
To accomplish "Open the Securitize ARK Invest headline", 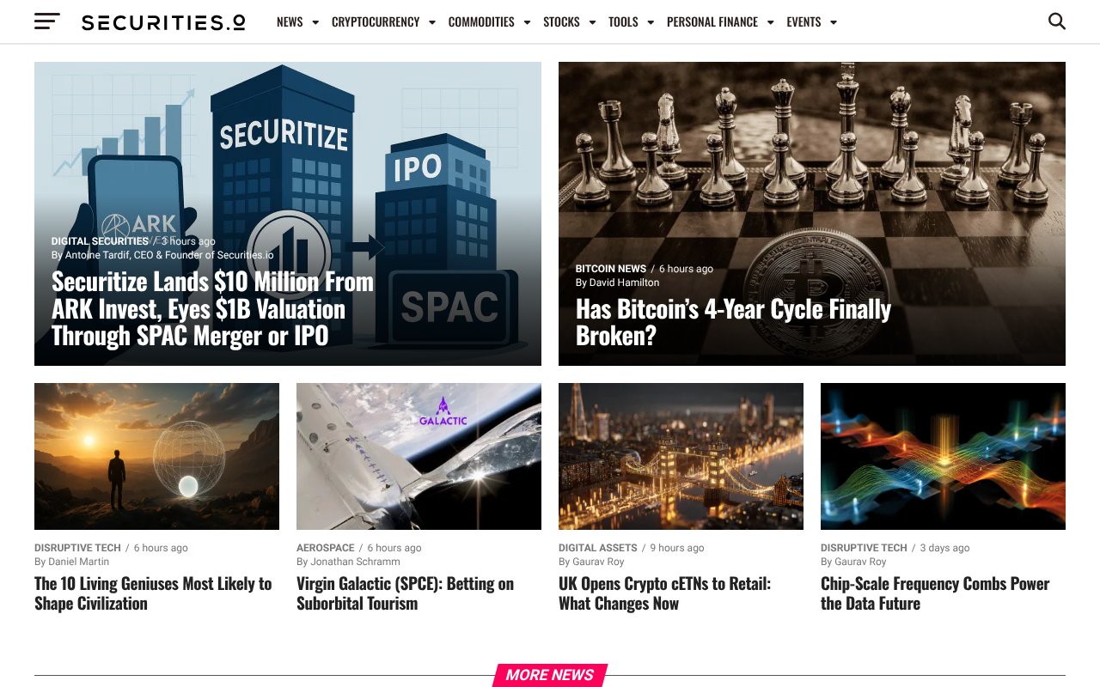I will pyautogui.click(x=212, y=307).
